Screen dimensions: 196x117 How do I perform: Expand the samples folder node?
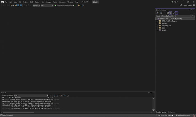coord(157,23)
